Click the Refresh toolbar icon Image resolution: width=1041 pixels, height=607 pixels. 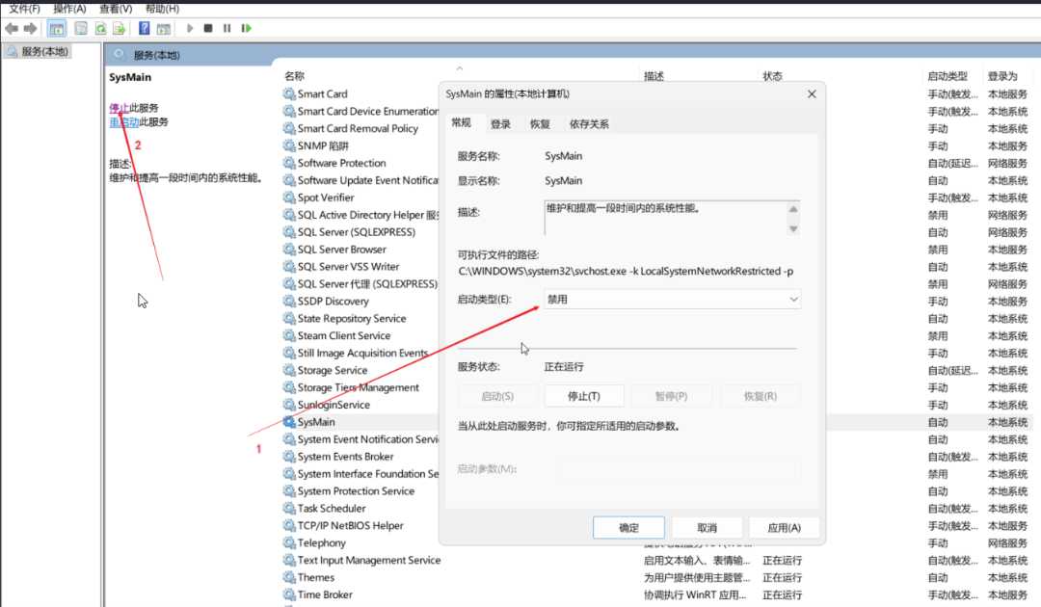pos(100,29)
